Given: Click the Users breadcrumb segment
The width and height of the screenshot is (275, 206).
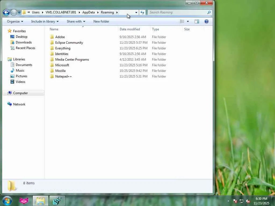Looking at the screenshot, I should [36, 12].
